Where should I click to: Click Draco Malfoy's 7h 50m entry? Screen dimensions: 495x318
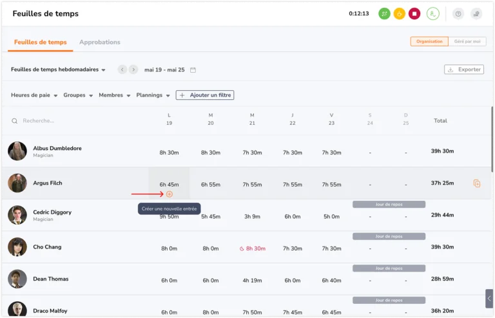pyautogui.click(x=252, y=312)
